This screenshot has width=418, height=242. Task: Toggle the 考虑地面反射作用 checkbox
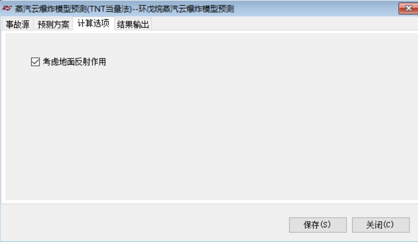point(36,62)
